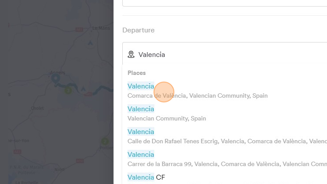Click the Departure section label

138,30
